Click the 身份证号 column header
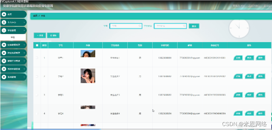Viewport: 272px width, 130px height. 215,45
